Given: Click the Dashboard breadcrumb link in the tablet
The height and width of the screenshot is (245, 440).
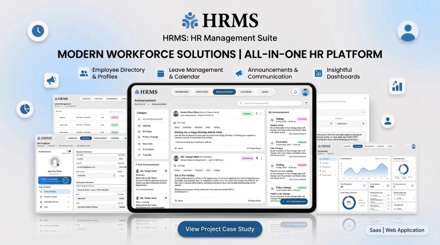Looking at the screenshot, I should pyautogui.click(x=140, y=104).
